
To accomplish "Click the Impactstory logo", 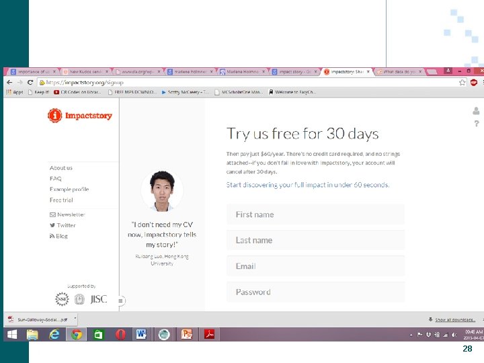I will pyautogui.click(x=80, y=116).
